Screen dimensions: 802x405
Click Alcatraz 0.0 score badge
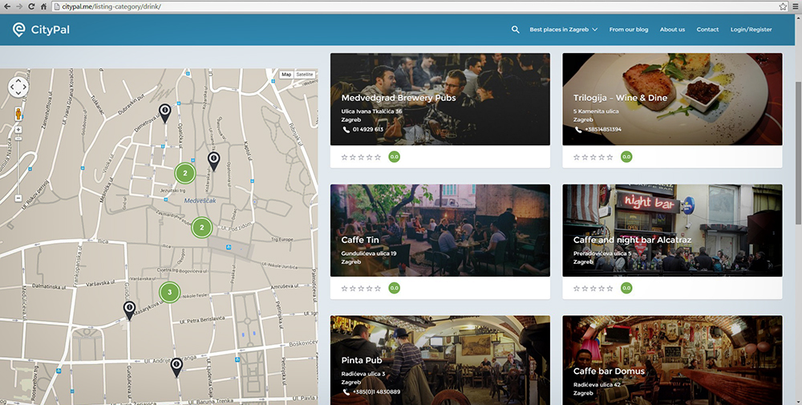626,289
